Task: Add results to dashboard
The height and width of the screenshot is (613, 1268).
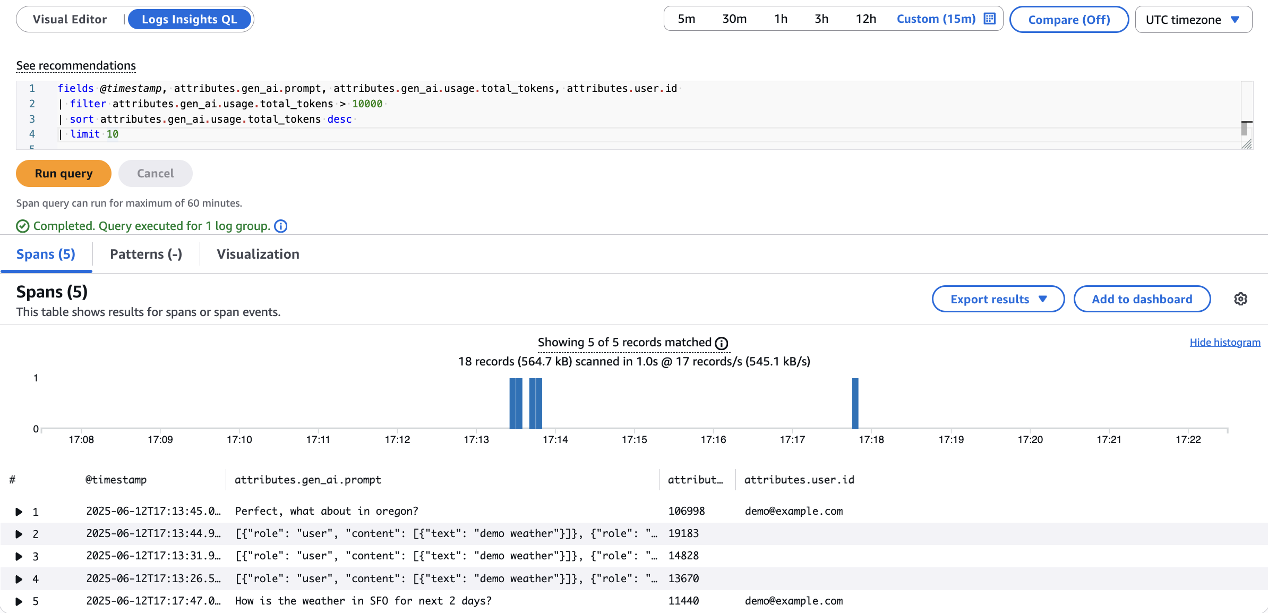Action: point(1142,299)
